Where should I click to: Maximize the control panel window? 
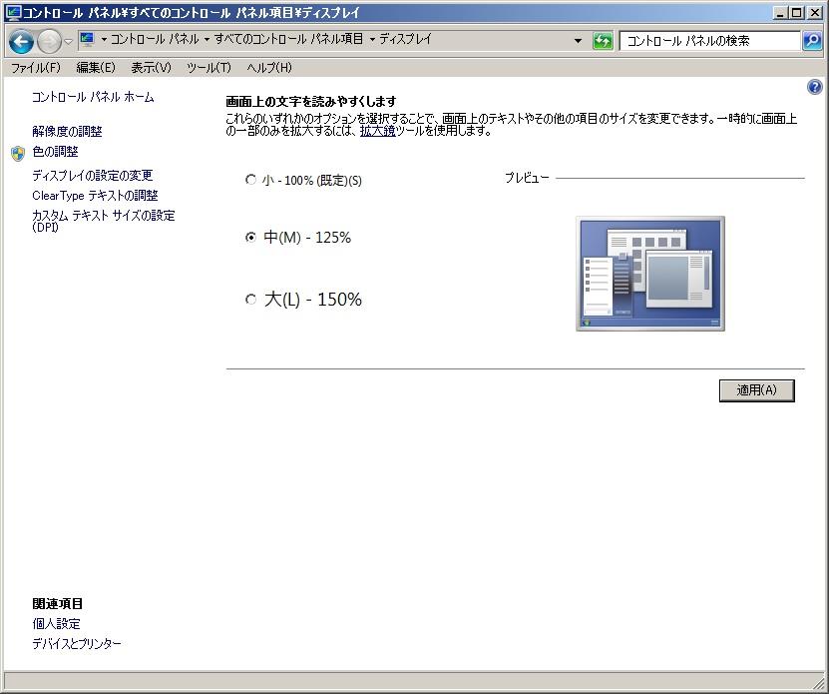click(x=796, y=13)
